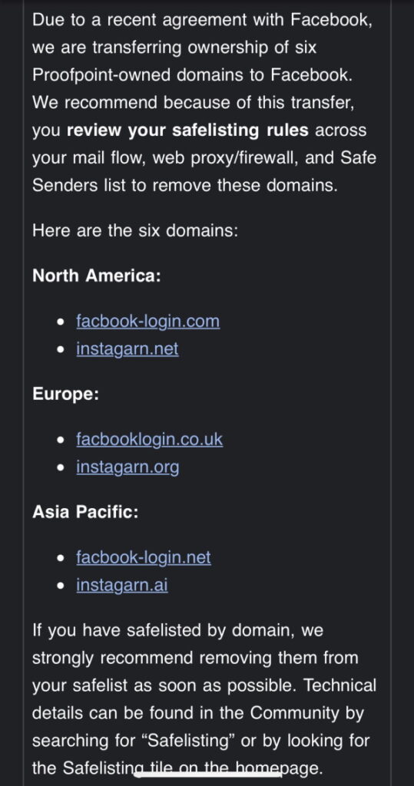Click bullet point beside instagarn.ai
The width and height of the screenshot is (414, 786).
tap(61, 586)
